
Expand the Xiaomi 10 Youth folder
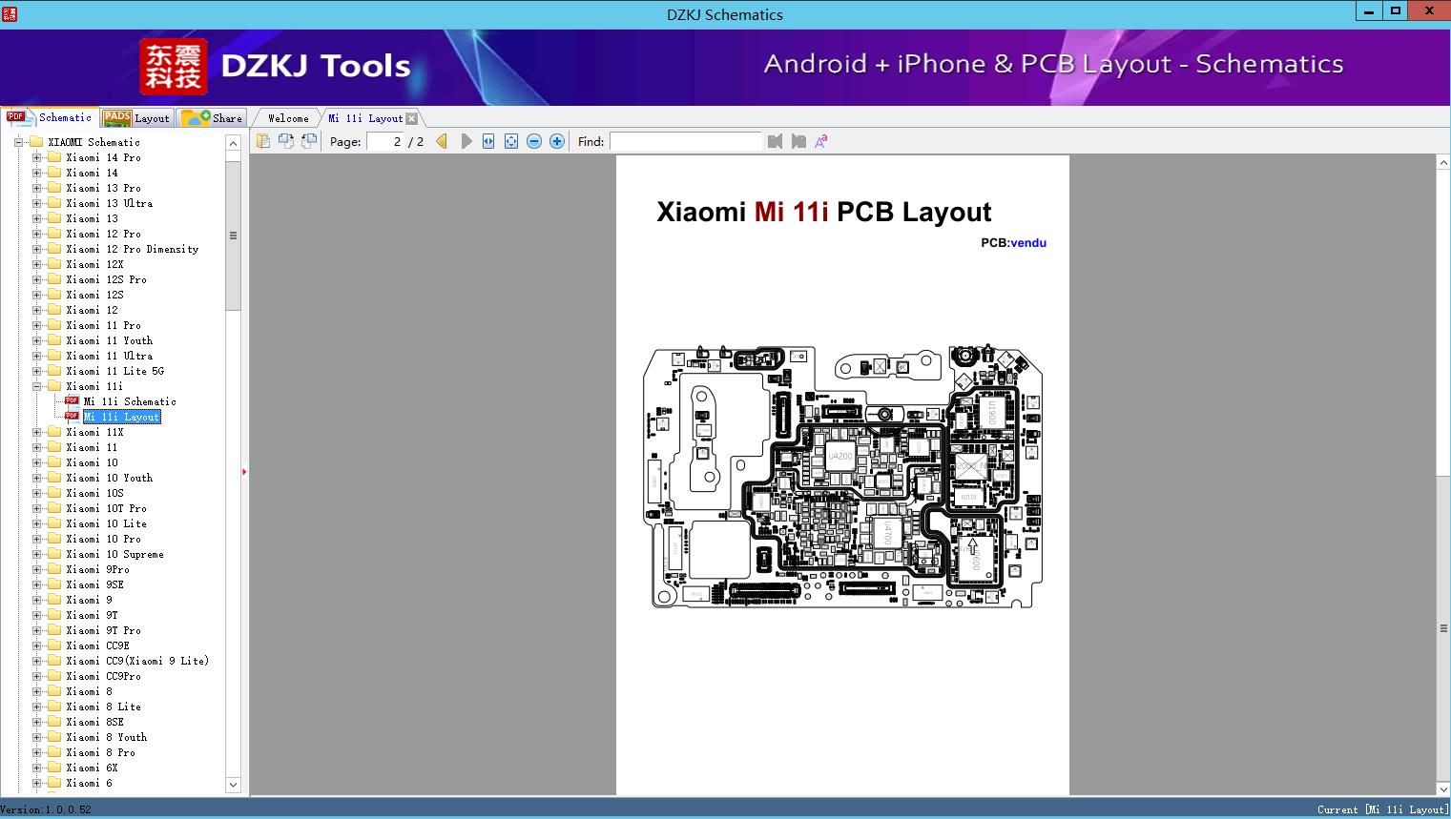pyautogui.click(x=36, y=478)
